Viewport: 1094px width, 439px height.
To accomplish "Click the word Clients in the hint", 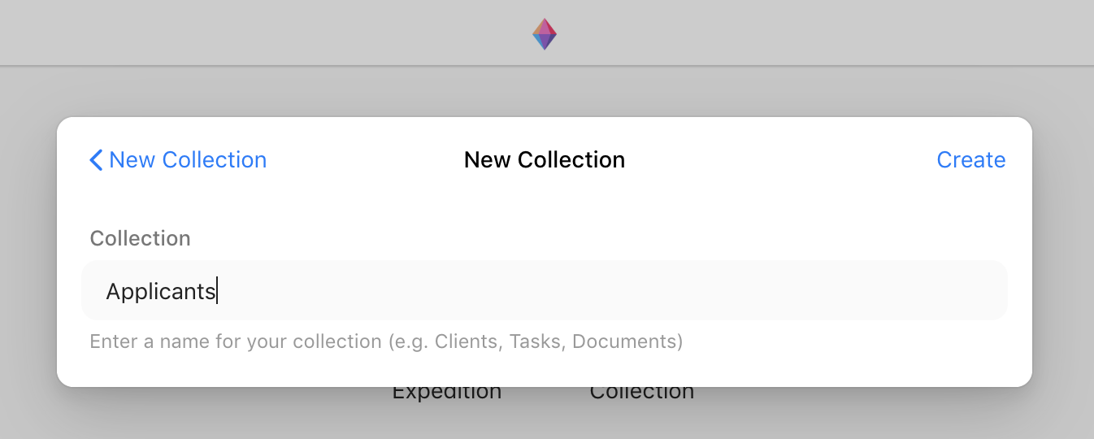I will [x=467, y=341].
